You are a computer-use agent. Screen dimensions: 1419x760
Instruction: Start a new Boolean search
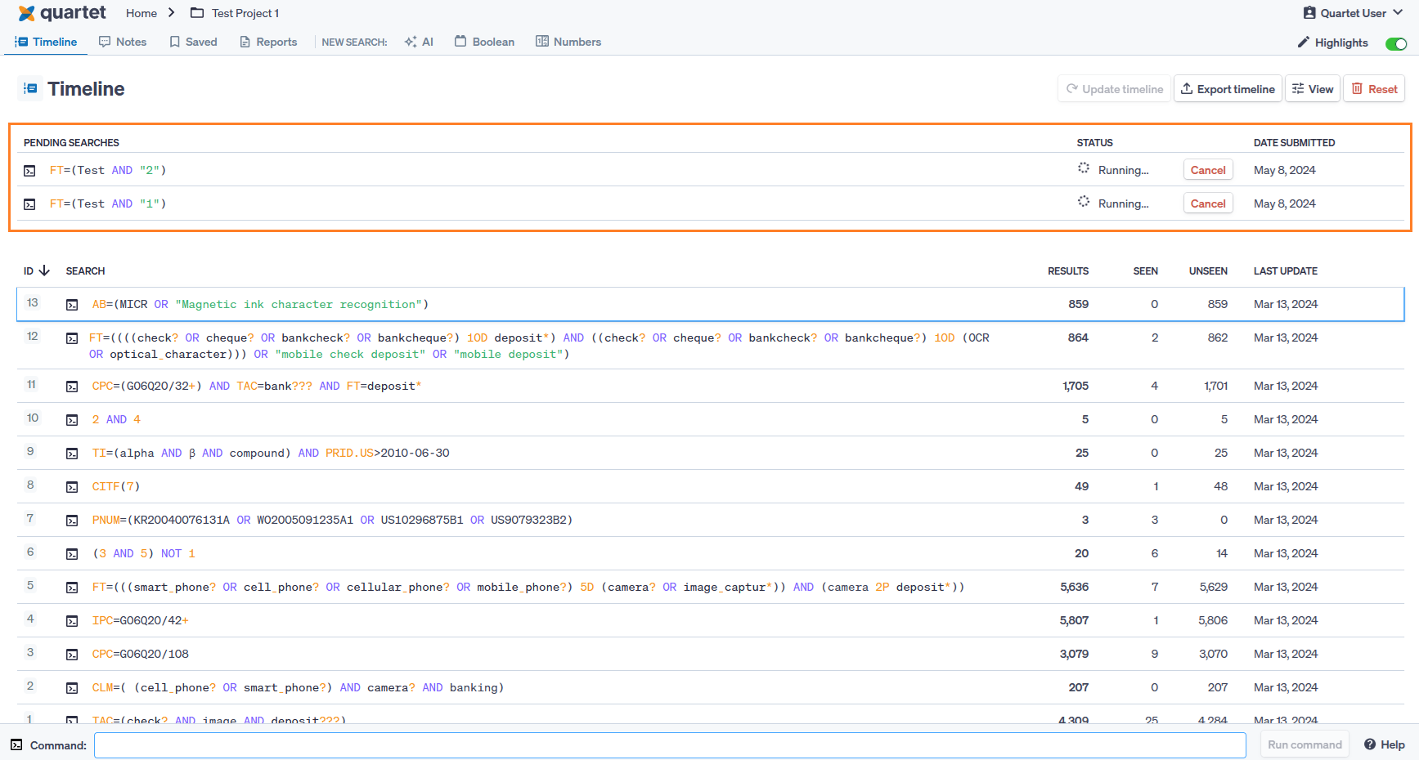pos(484,42)
